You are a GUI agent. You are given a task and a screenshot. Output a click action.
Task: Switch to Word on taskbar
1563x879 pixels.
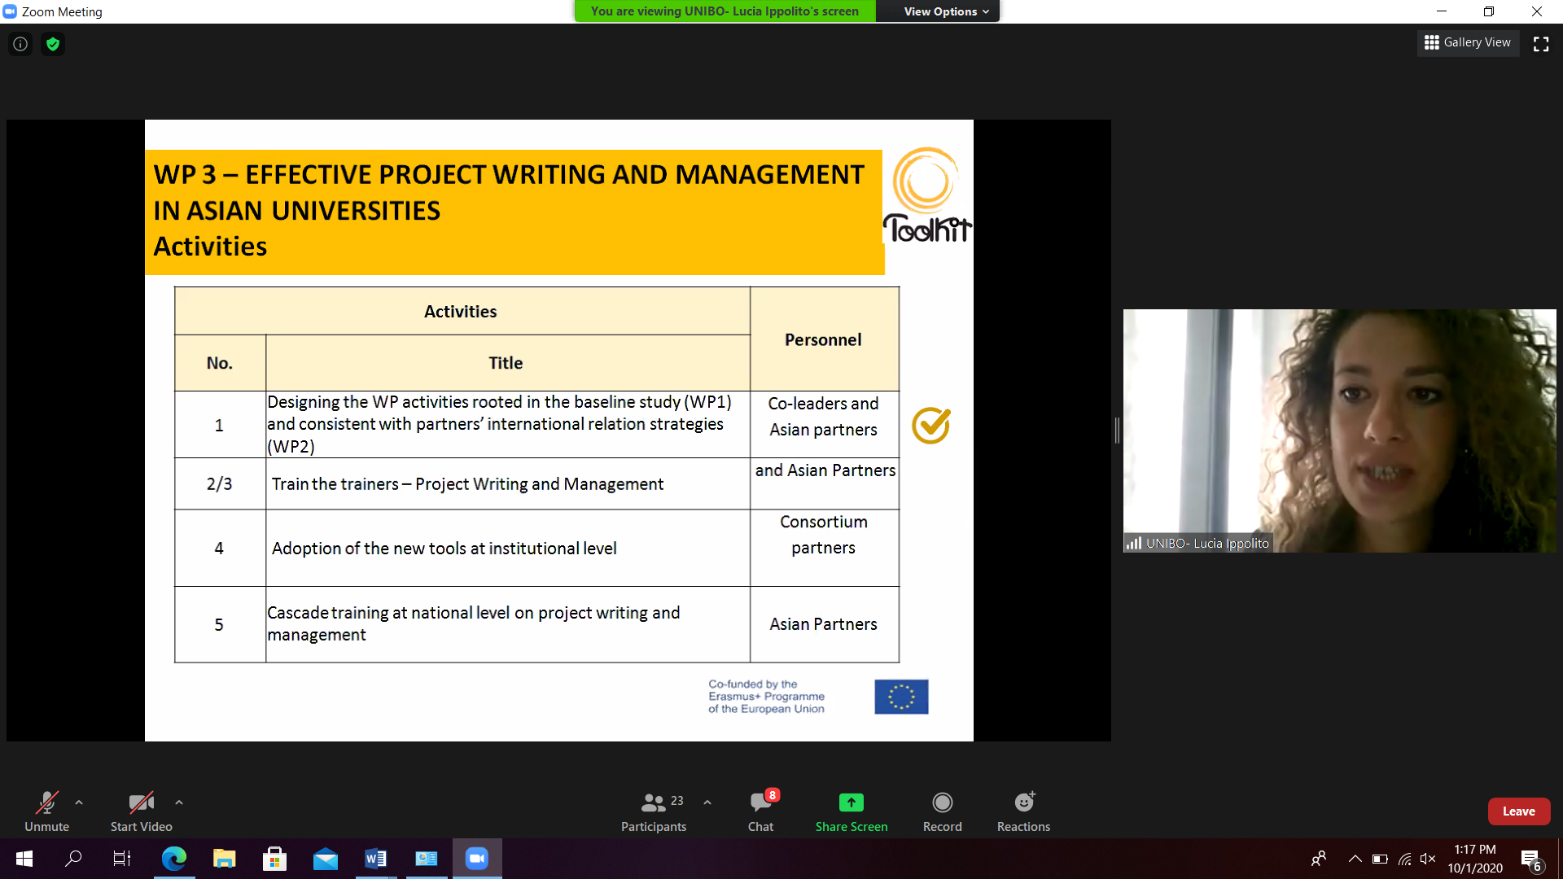click(x=376, y=859)
